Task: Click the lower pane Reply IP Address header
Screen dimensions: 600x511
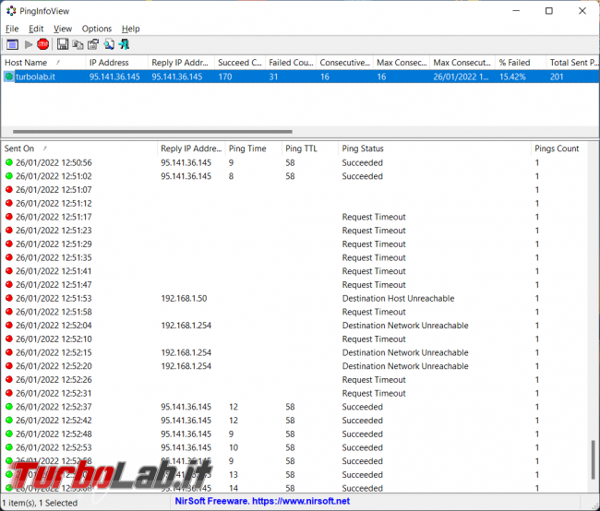Action: point(191,149)
